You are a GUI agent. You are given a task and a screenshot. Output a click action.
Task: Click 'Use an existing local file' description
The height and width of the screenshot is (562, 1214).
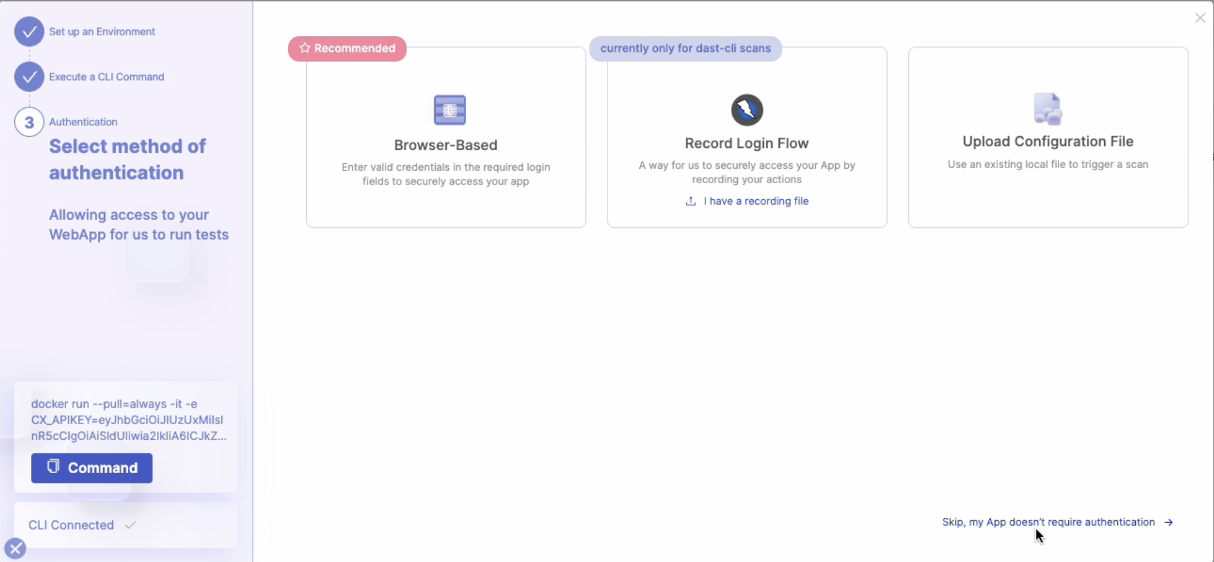coord(1047,164)
